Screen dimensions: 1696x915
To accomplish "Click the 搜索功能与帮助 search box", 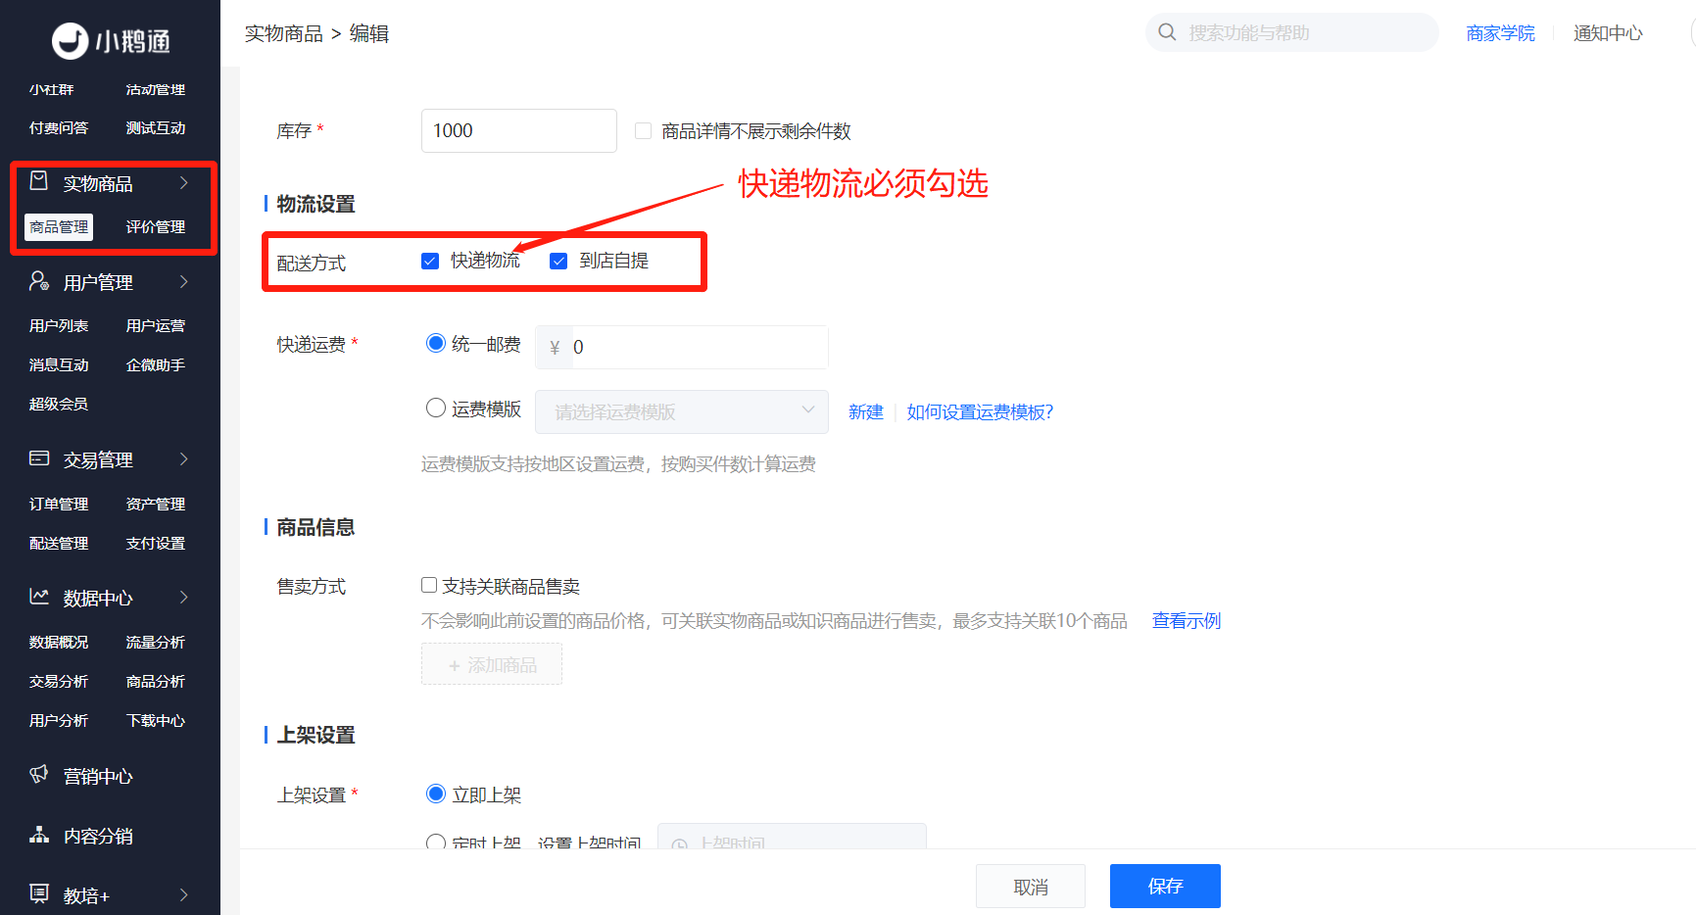I will [1291, 32].
